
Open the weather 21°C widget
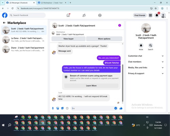click(x=136, y=125)
